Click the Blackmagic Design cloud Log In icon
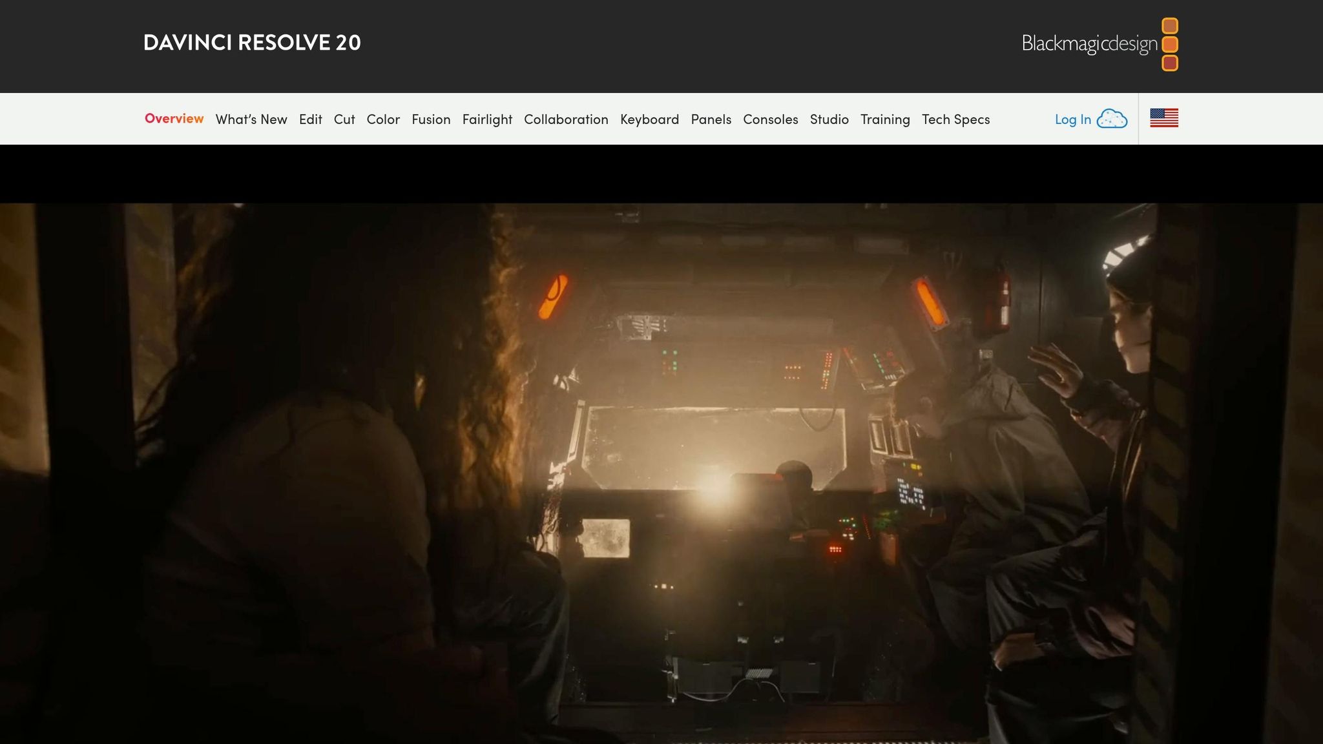The width and height of the screenshot is (1323, 744). pos(1113,118)
